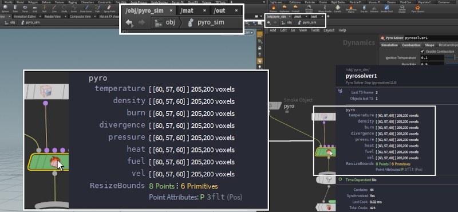Switch to the Render View pane tab
Screen dimensions: 458x212
tap(52, 17)
